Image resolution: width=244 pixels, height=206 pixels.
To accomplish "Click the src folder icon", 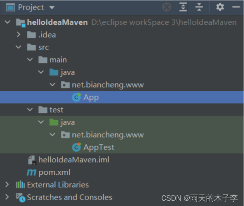I will pyautogui.click(x=32, y=47).
